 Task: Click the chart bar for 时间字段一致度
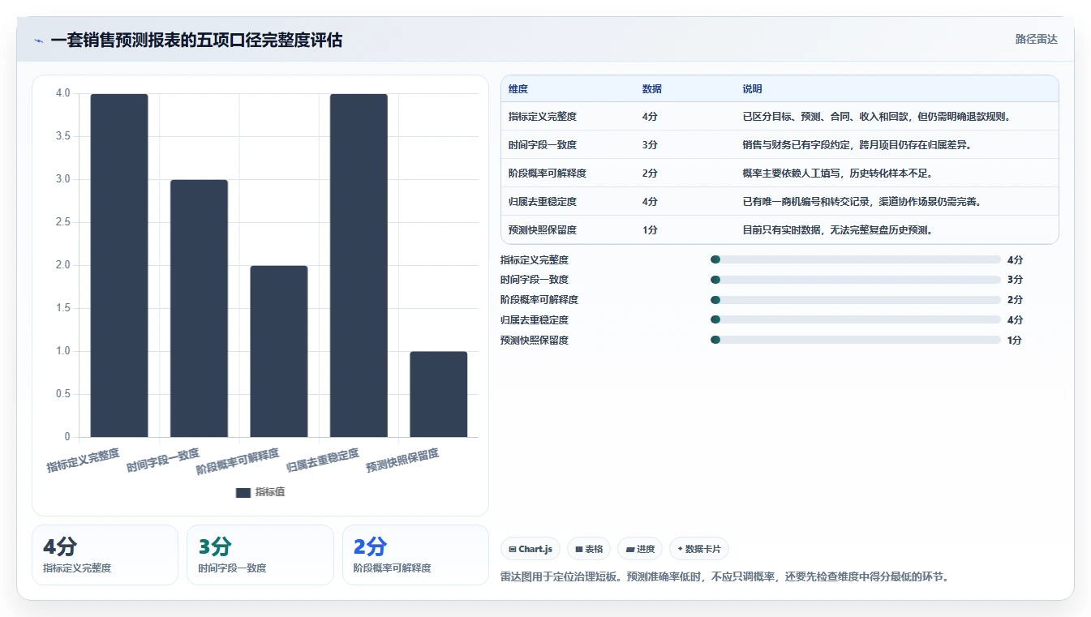[199, 309]
